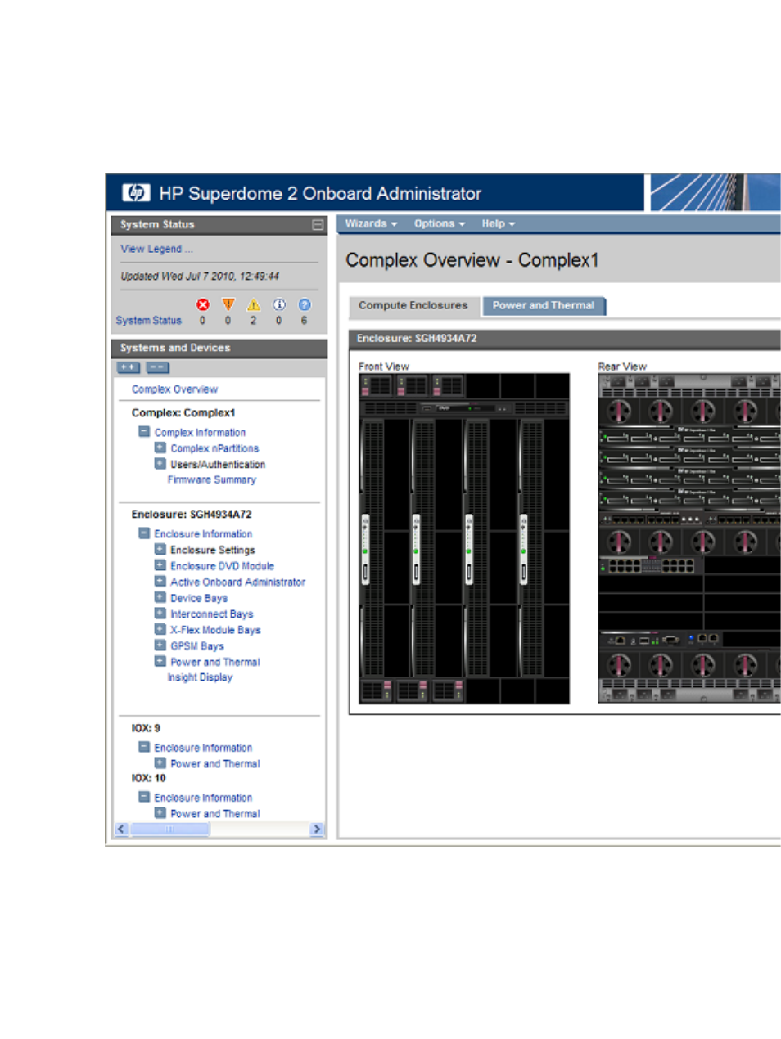Click the yellow warning status icon
The height and width of the screenshot is (1039, 781).
pos(254,304)
